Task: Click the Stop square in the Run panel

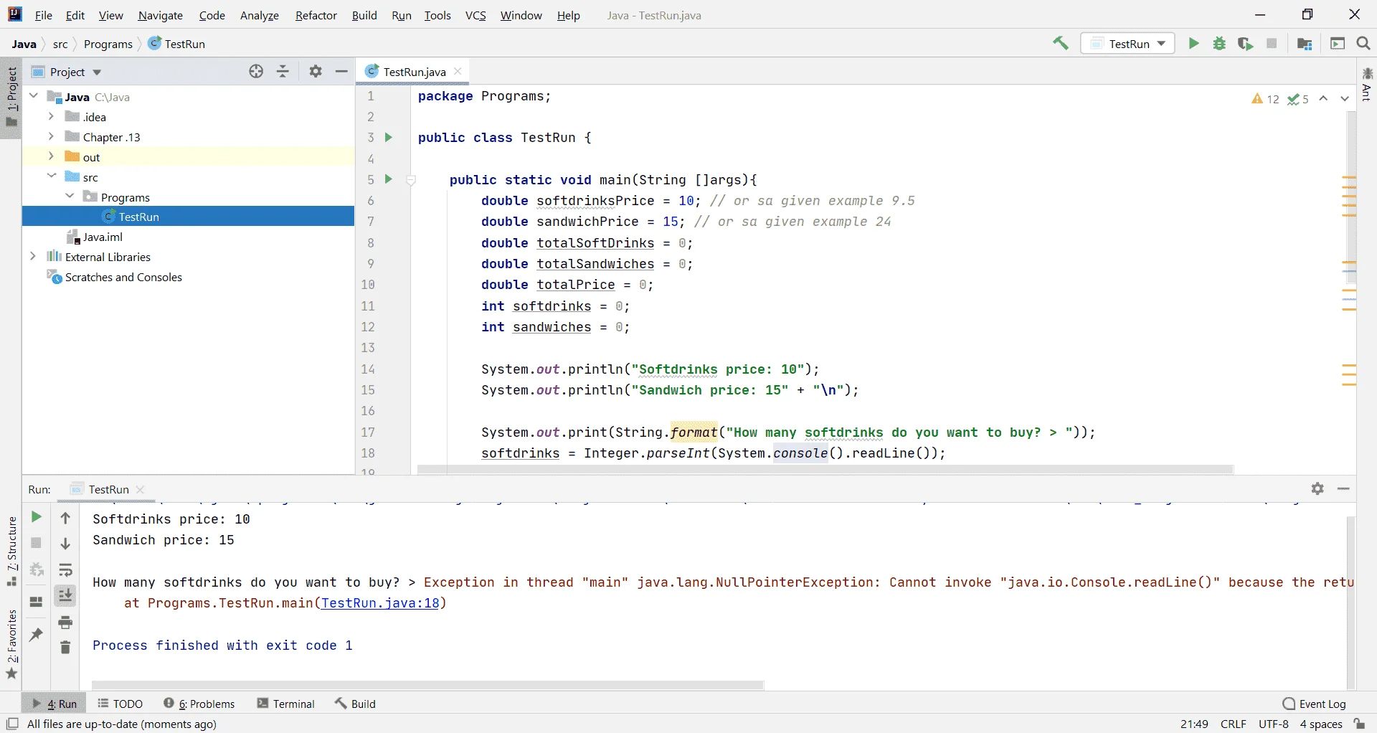Action: point(36,543)
